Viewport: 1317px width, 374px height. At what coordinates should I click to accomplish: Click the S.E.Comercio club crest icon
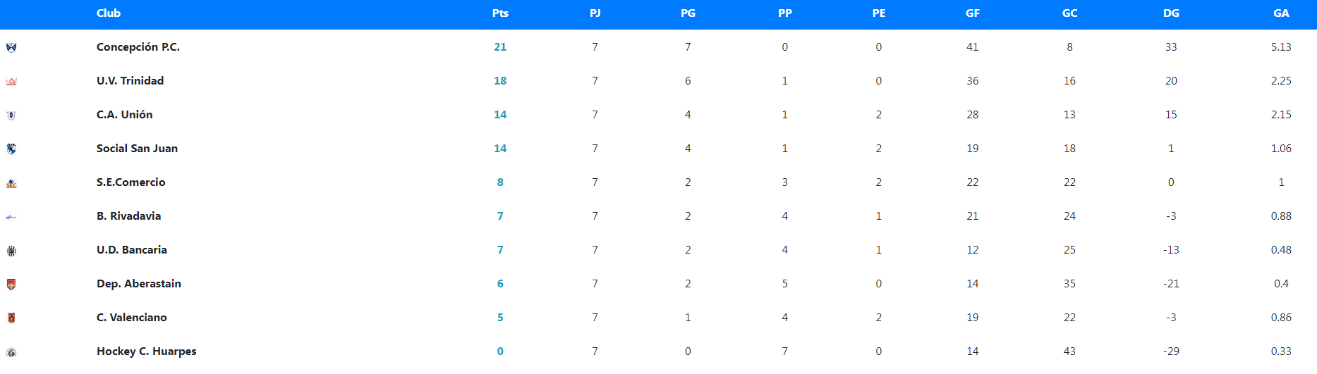pos(11,183)
